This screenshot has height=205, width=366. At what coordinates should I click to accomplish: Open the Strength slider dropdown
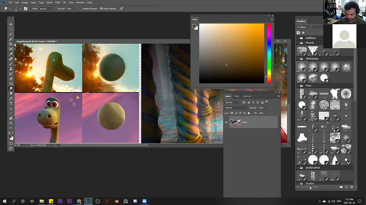75,9
